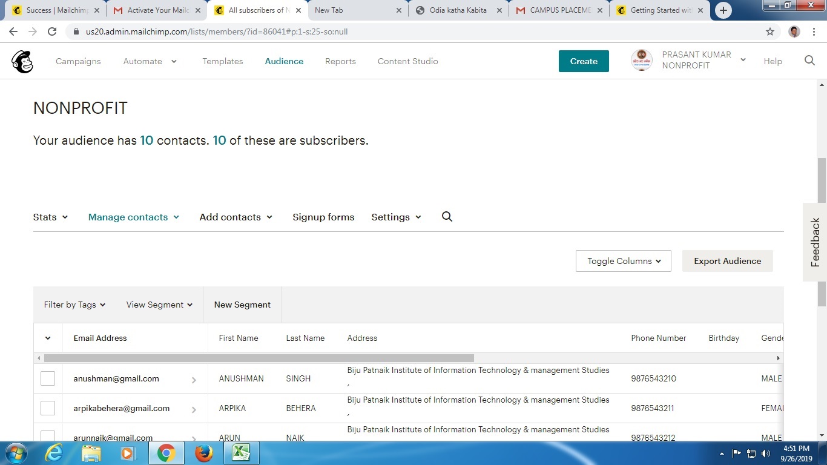Click the horizontal table scrollbar

coord(259,358)
